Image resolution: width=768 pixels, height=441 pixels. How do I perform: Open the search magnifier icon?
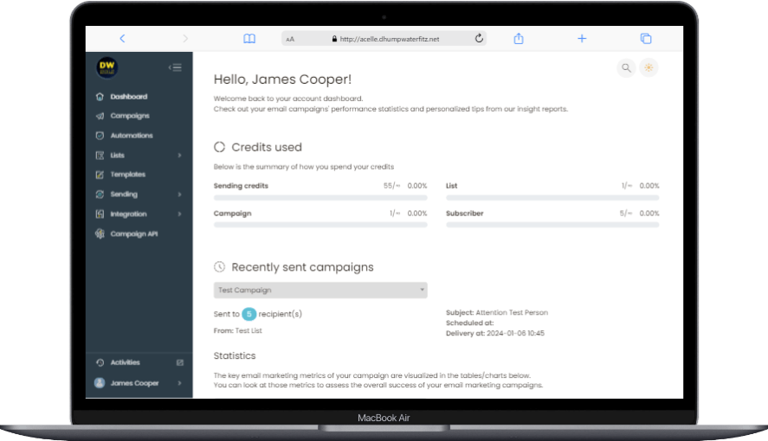pyautogui.click(x=625, y=67)
